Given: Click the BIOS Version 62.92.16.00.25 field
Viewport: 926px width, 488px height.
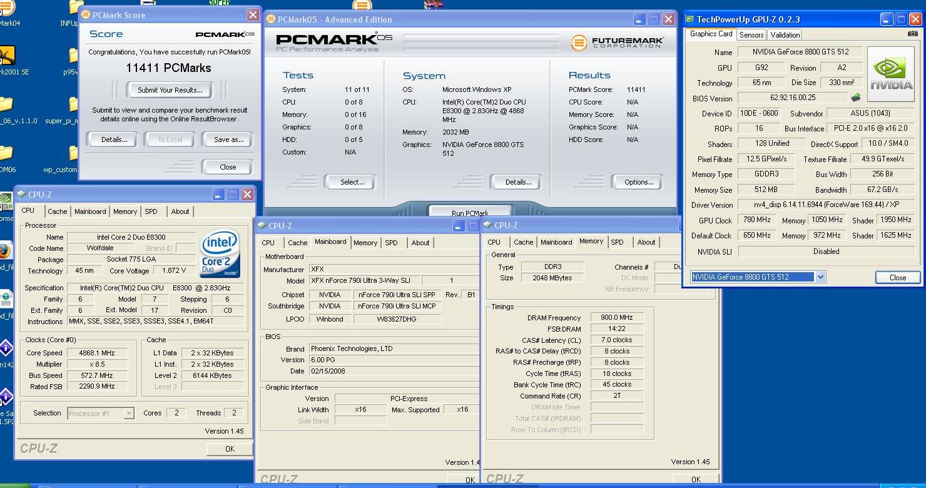Looking at the screenshot, I should tap(793, 98).
